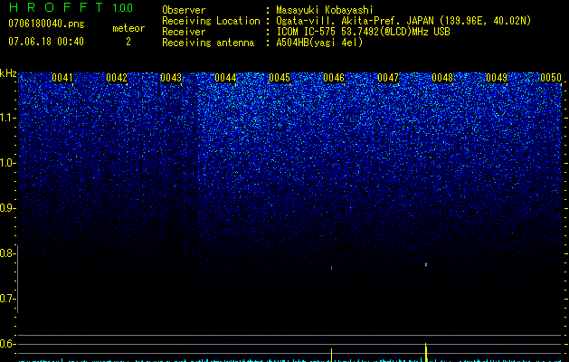The image size is (569, 362).
Task: Click the 1.0 frequency axis label
Action: click(7, 163)
